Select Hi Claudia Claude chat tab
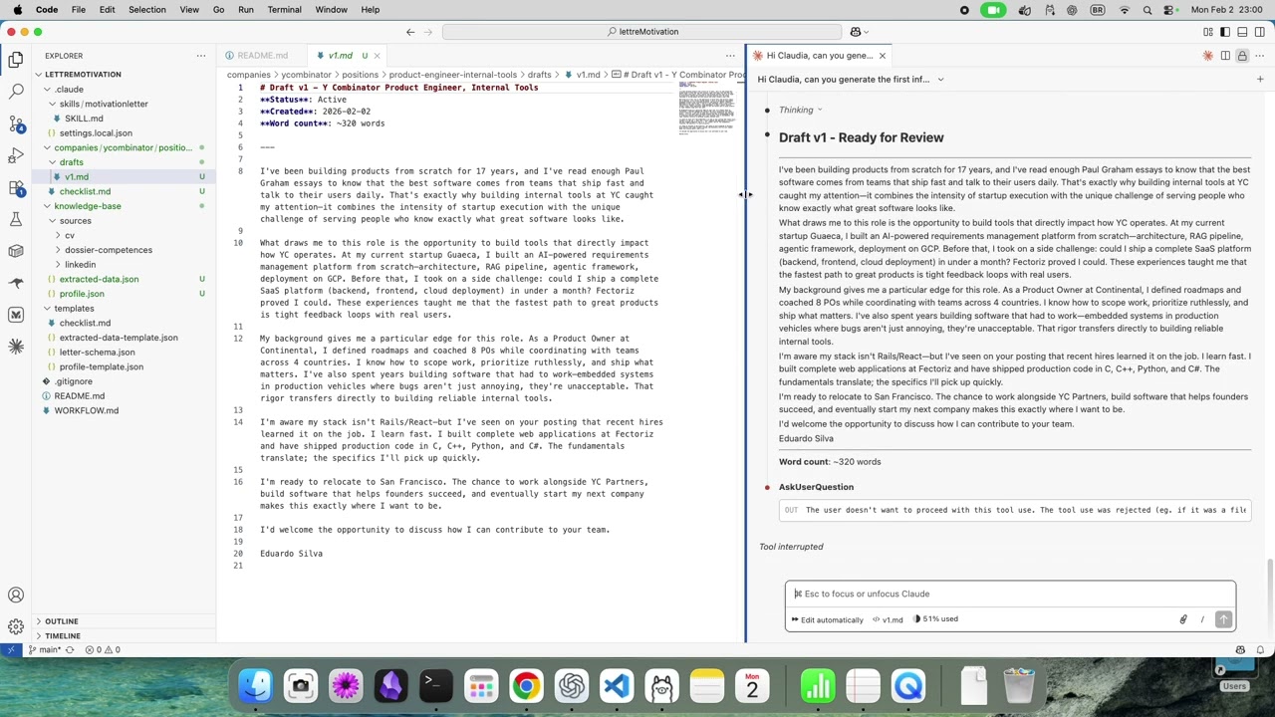The height and width of the screenshot is (717, 1275). tap(819, 56)
